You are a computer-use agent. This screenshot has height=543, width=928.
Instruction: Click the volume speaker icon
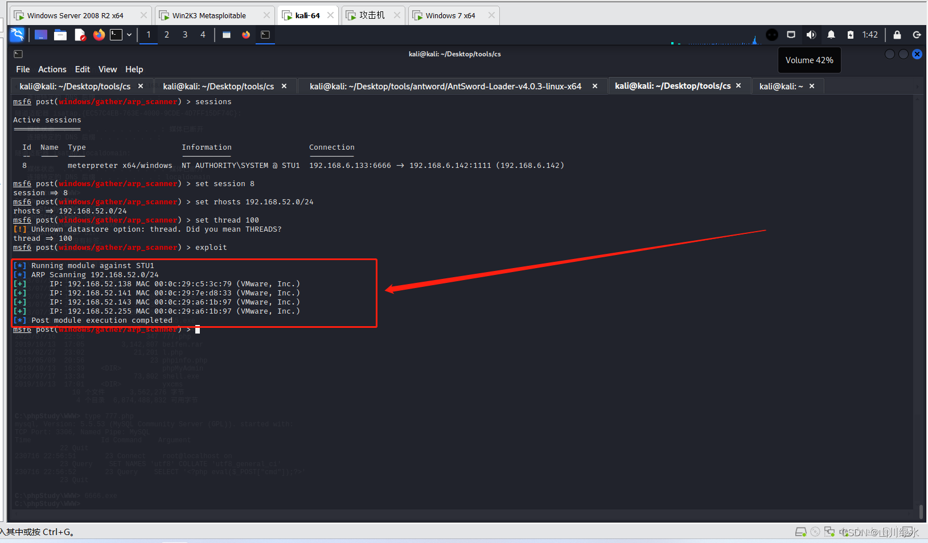[811, 35]
